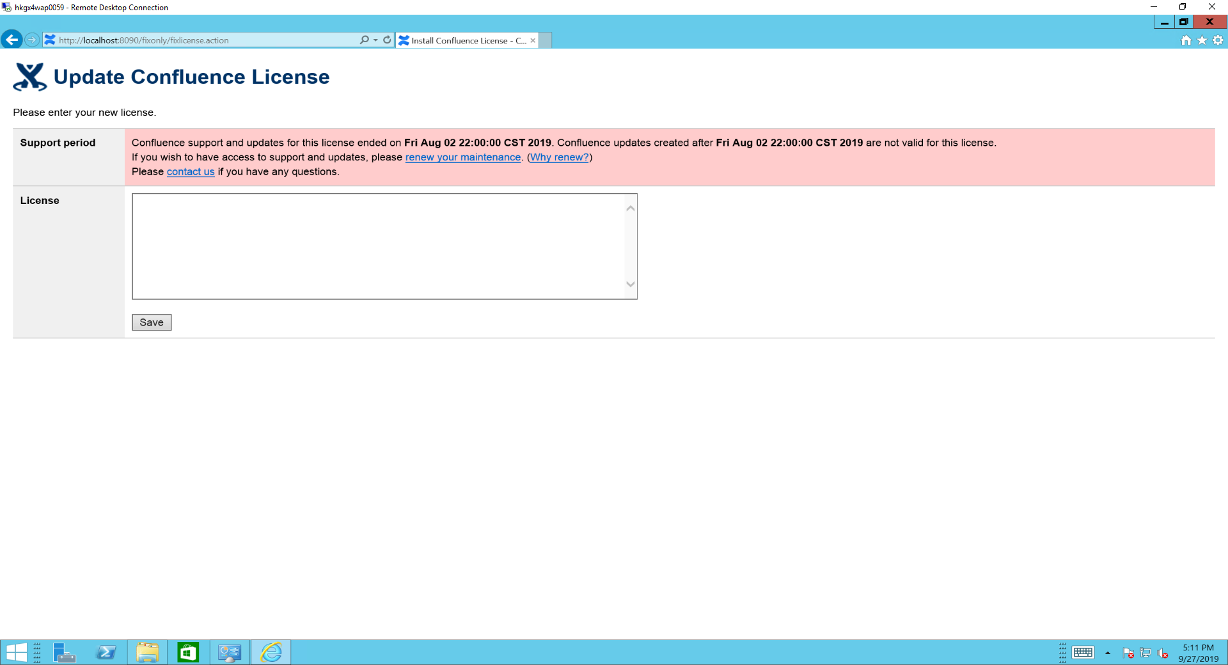
Task: Save the new license
Action: click(152, 322)
